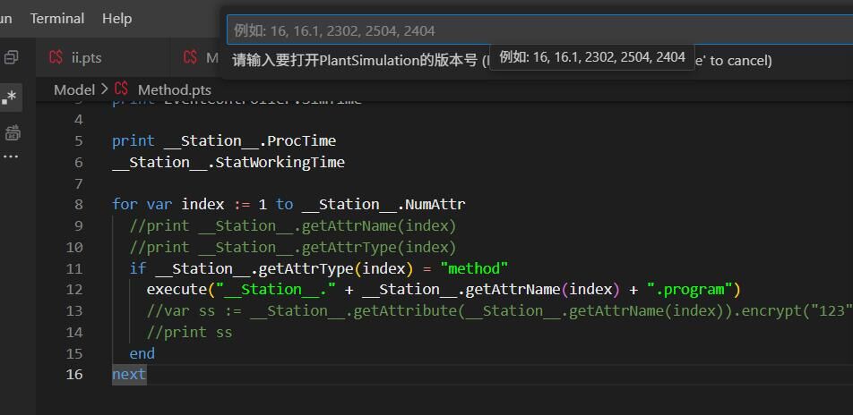853x415 pixels.
Task: Expand the breadcrumb chevron after Model
Action: [x=104, y=89]
